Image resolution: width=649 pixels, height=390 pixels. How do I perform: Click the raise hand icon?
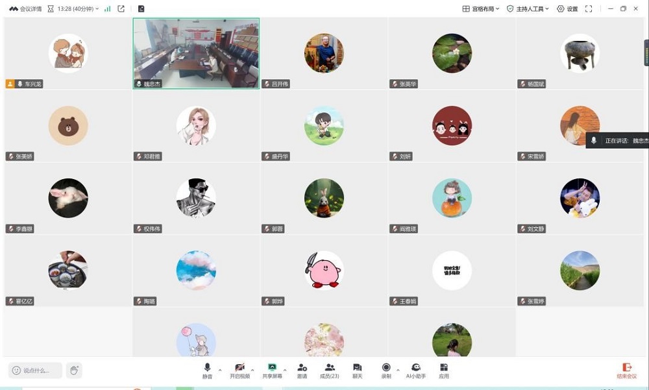point(74,371)
